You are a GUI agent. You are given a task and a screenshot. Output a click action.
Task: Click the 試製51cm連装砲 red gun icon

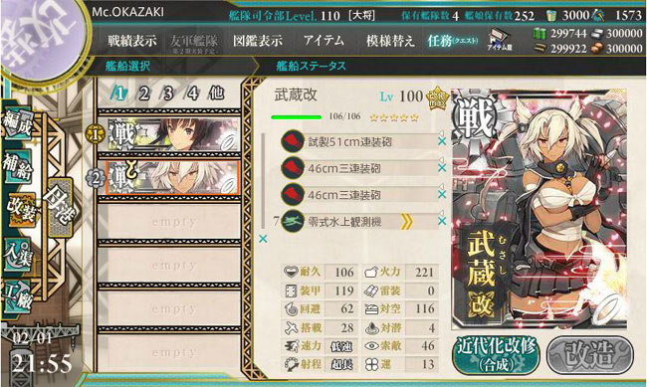[293, 141]
